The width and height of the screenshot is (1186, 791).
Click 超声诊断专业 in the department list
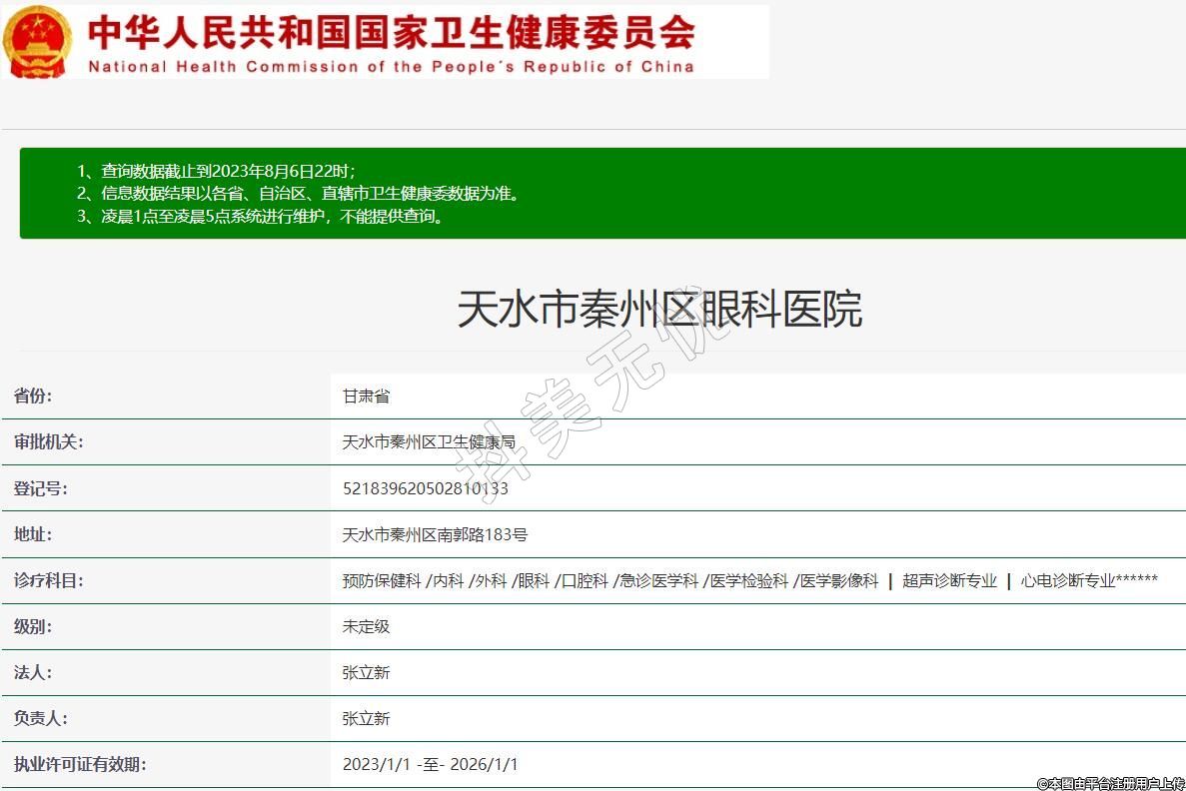pyautogui.click(x=949, y=580)
